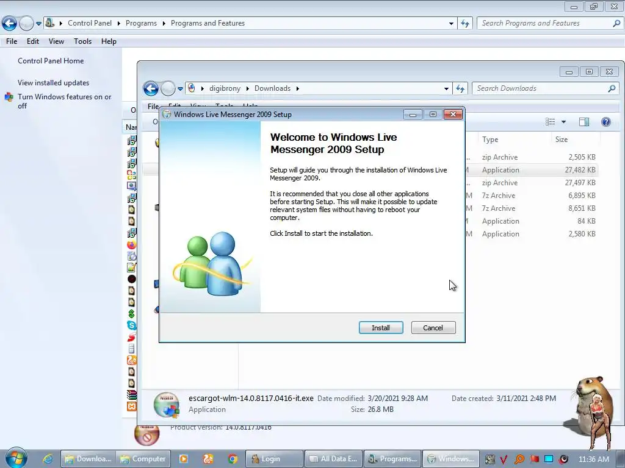Image resolution: width=625 pixels, height=468 pixels.
Task: Click the Search Downloads field
Action: tap(545, 88)
